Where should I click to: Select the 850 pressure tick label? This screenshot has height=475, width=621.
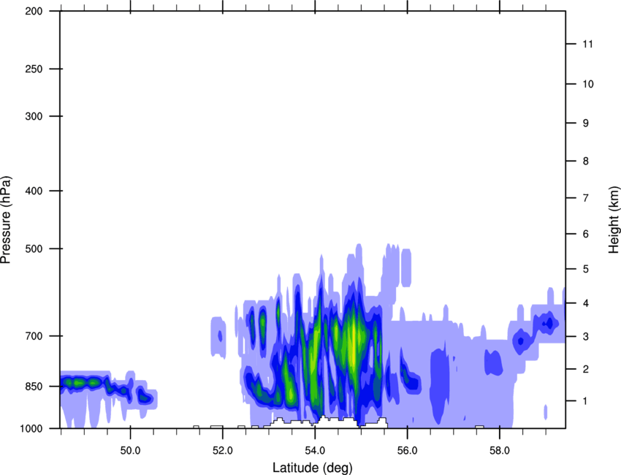(34, 387)
